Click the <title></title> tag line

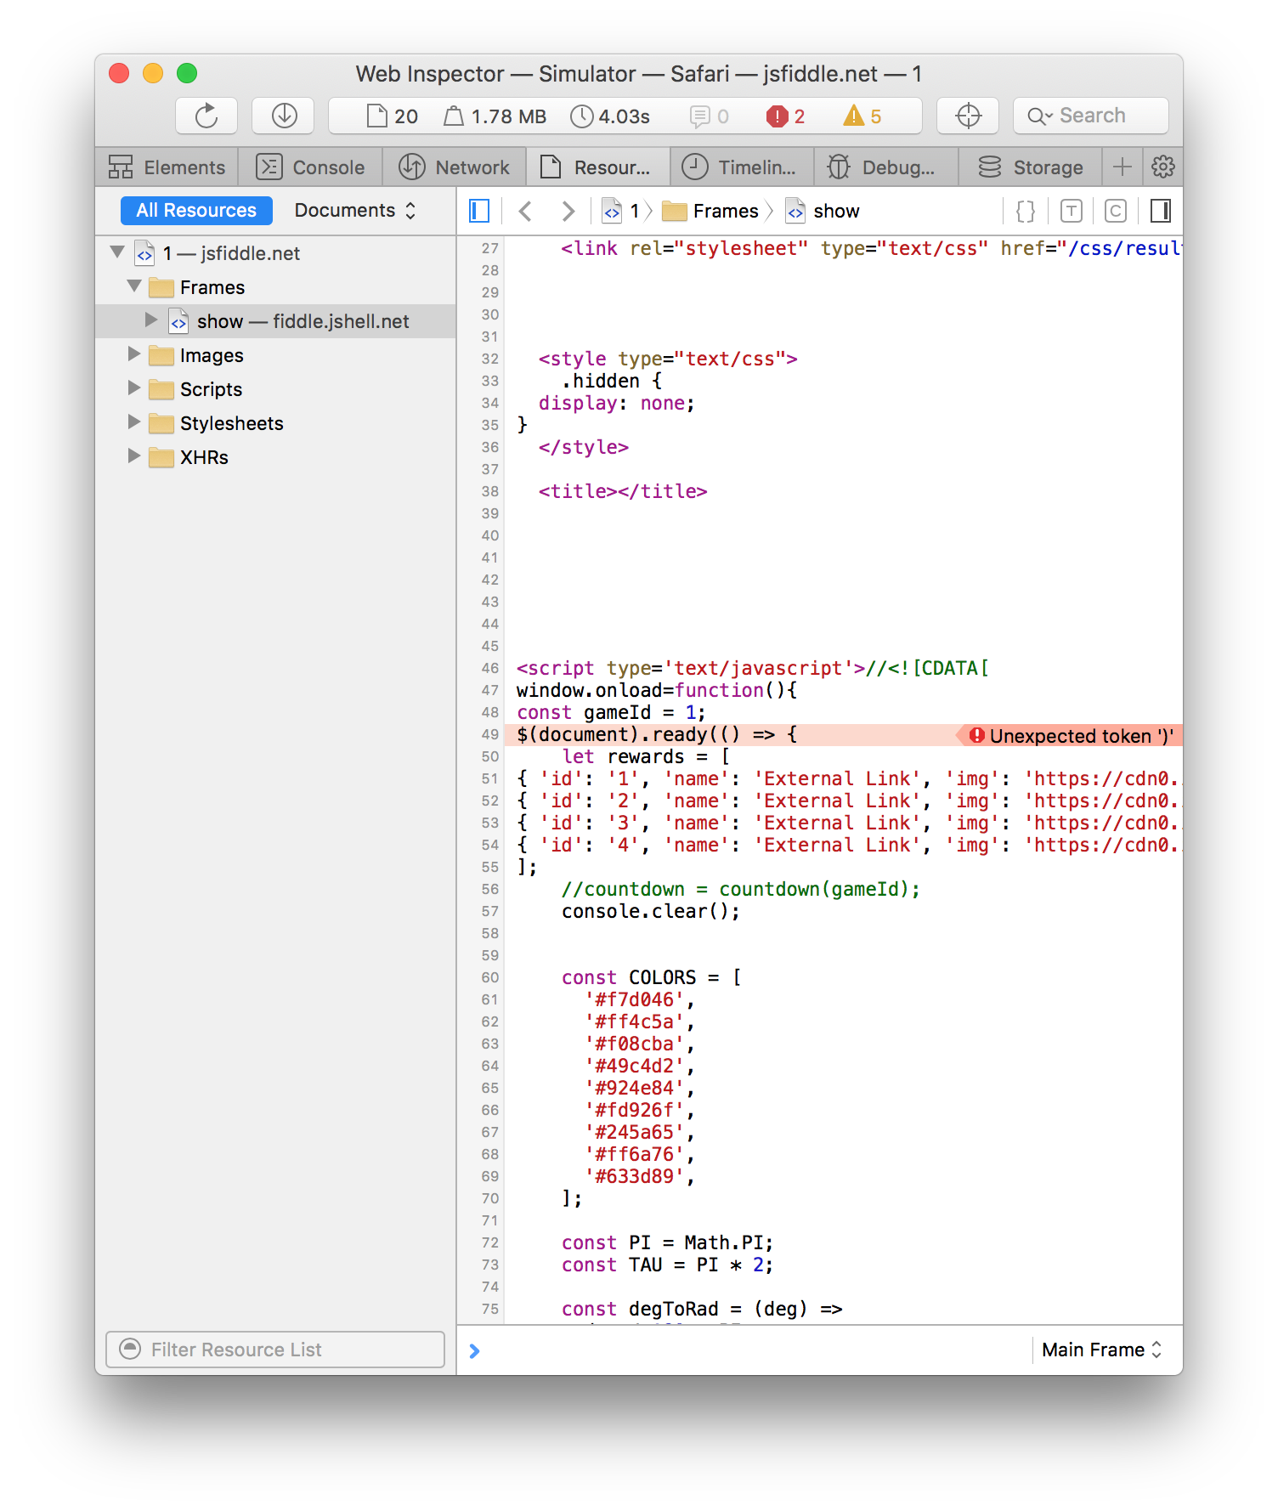coord(623,491)
